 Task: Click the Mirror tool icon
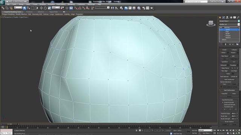(x=112, y=8)
